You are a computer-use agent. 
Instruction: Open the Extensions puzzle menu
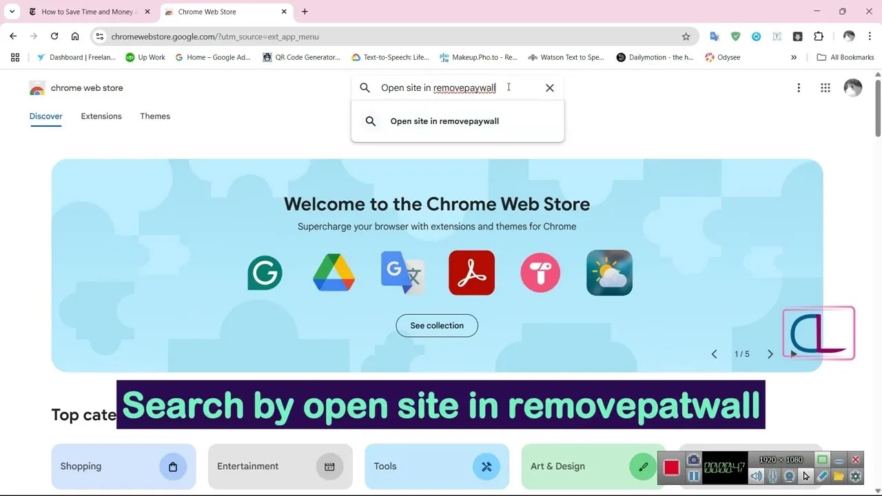pos(819,37)
